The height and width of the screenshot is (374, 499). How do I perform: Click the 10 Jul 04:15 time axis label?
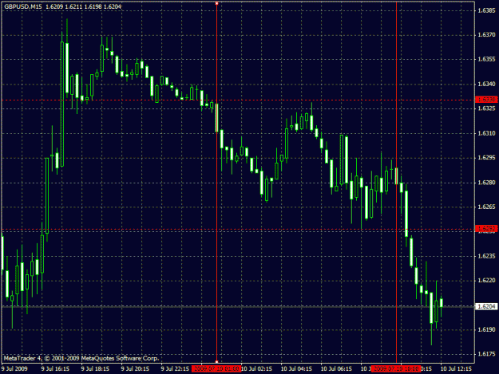[x=296, y=369]
